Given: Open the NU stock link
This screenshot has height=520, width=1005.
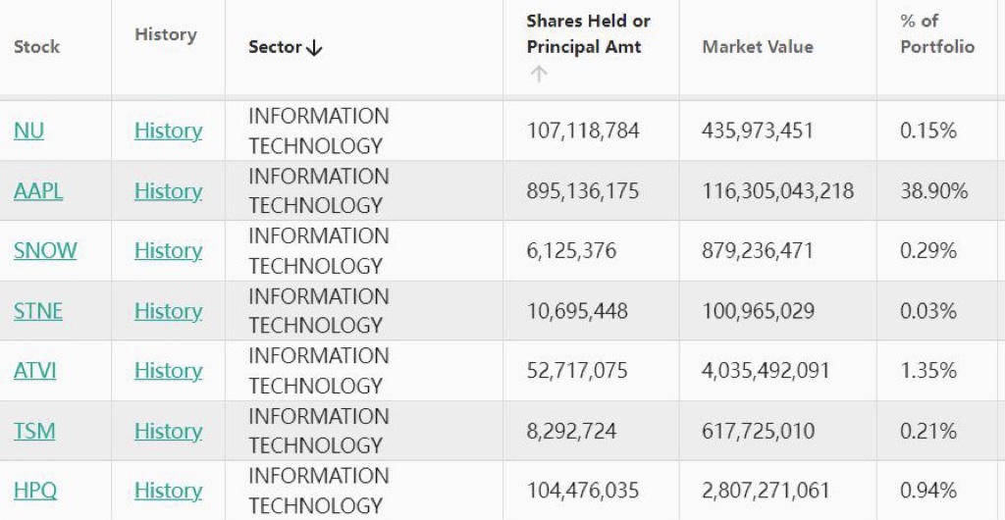Looking at the screenshot, I should point(28,130).
